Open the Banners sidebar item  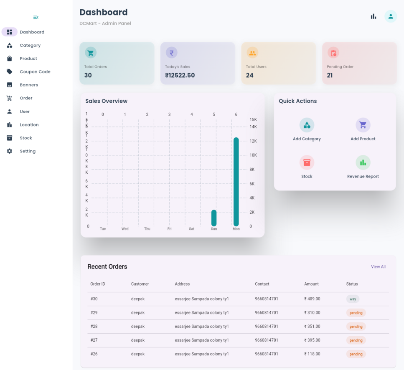pos(28,85)
